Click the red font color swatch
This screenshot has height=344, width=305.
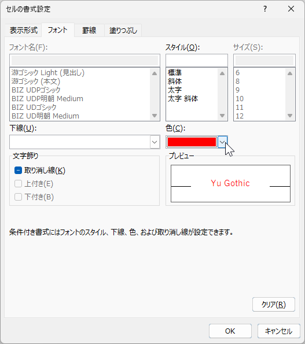coord(192,142)
